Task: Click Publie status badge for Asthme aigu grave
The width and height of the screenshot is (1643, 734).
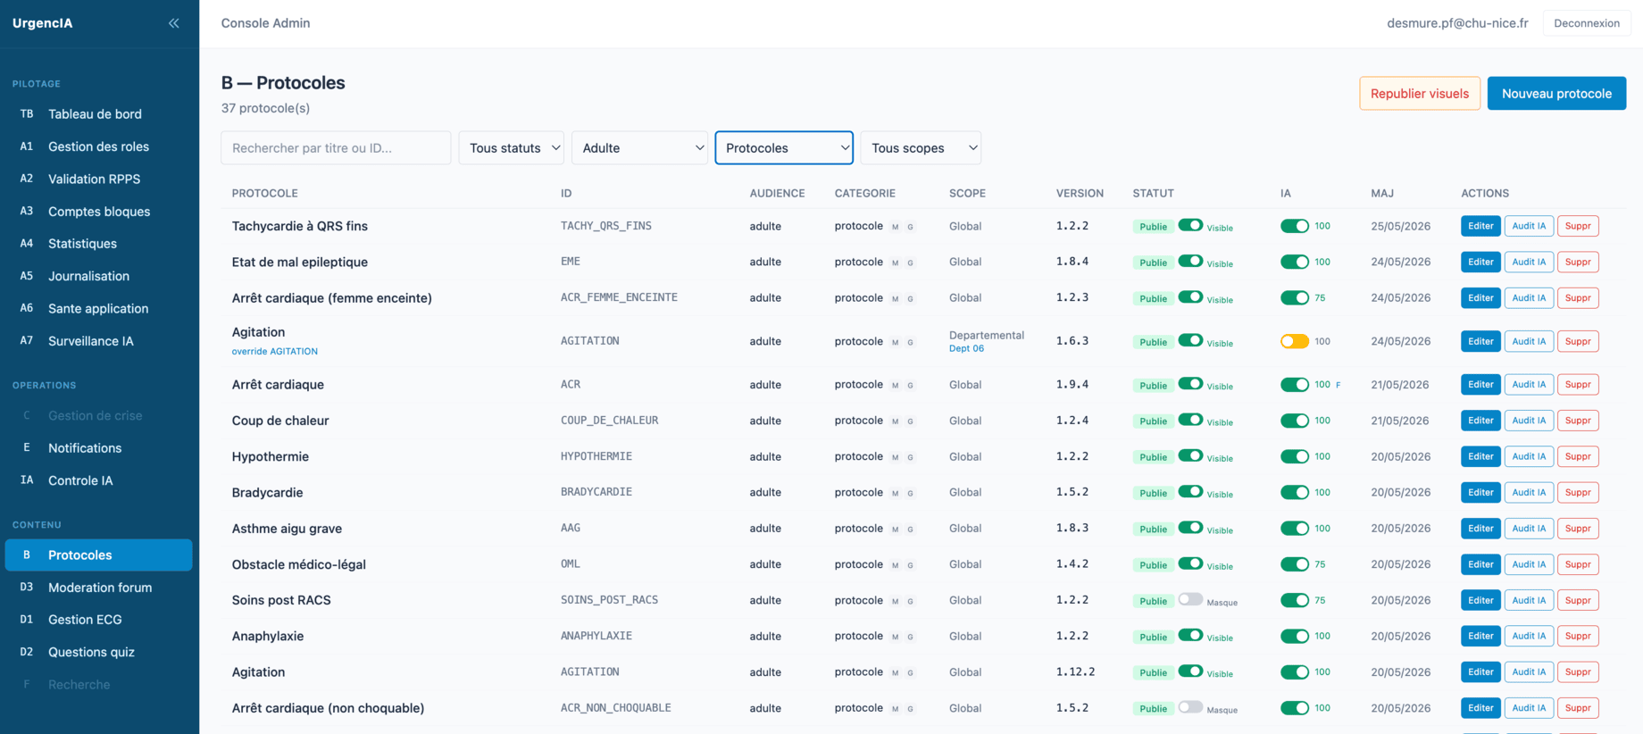Action: click(1153, 530)
